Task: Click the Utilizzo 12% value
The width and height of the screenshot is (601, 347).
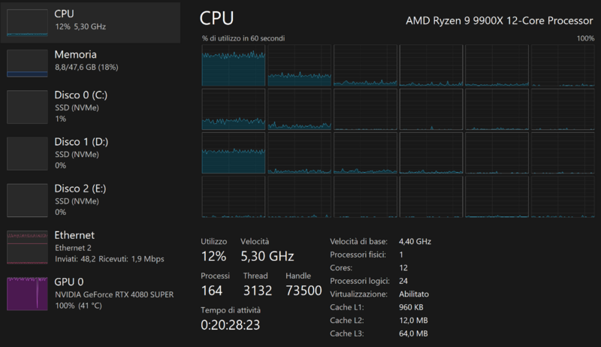Action: click(x=213, y=256)
